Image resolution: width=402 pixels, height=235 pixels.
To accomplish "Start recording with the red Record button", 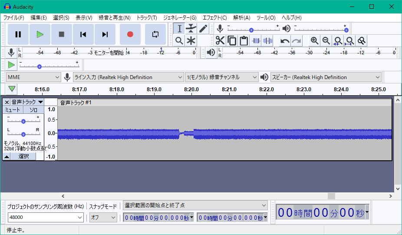I will [130, 34].
